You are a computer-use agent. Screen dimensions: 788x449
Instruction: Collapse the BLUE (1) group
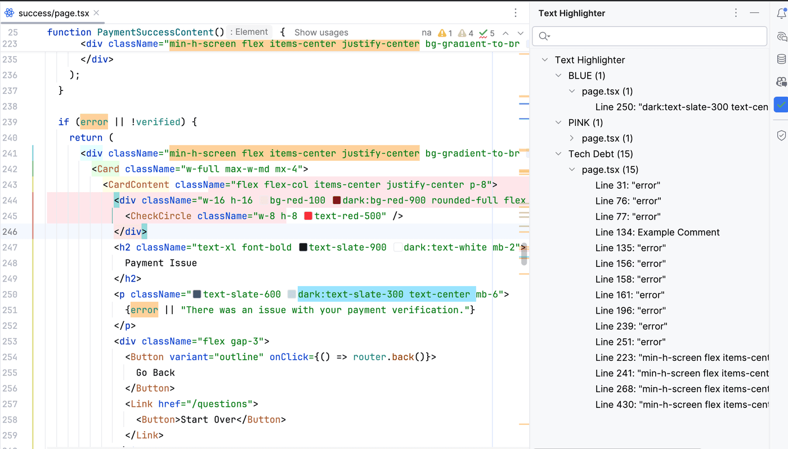pos(558,76)
